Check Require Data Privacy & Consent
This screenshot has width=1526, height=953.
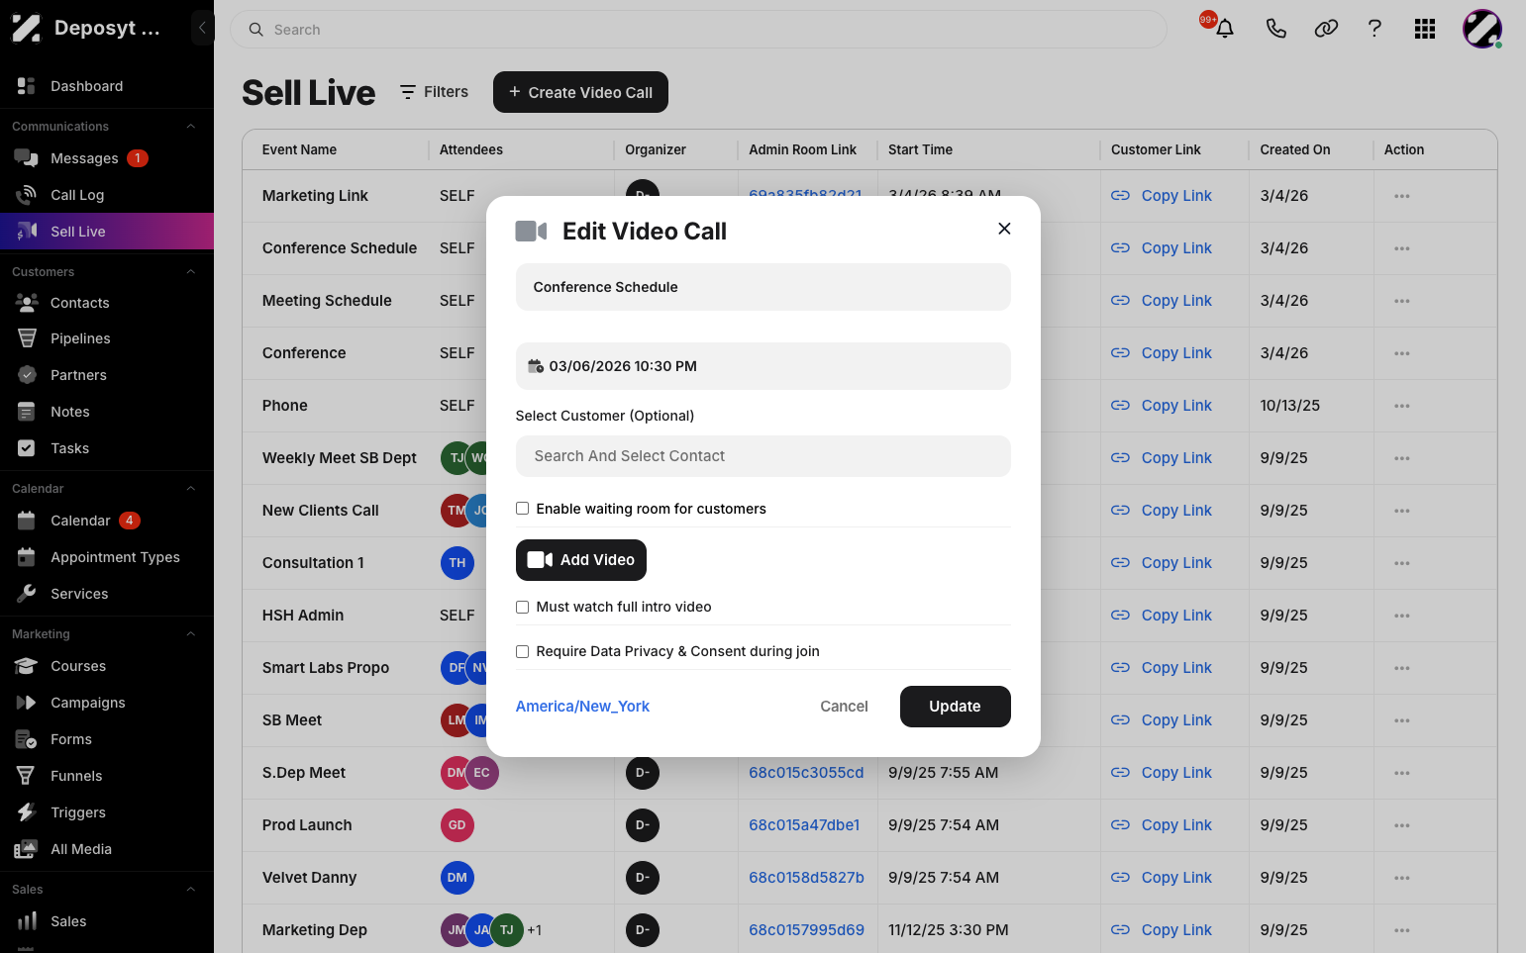click(x=522, y=651)
